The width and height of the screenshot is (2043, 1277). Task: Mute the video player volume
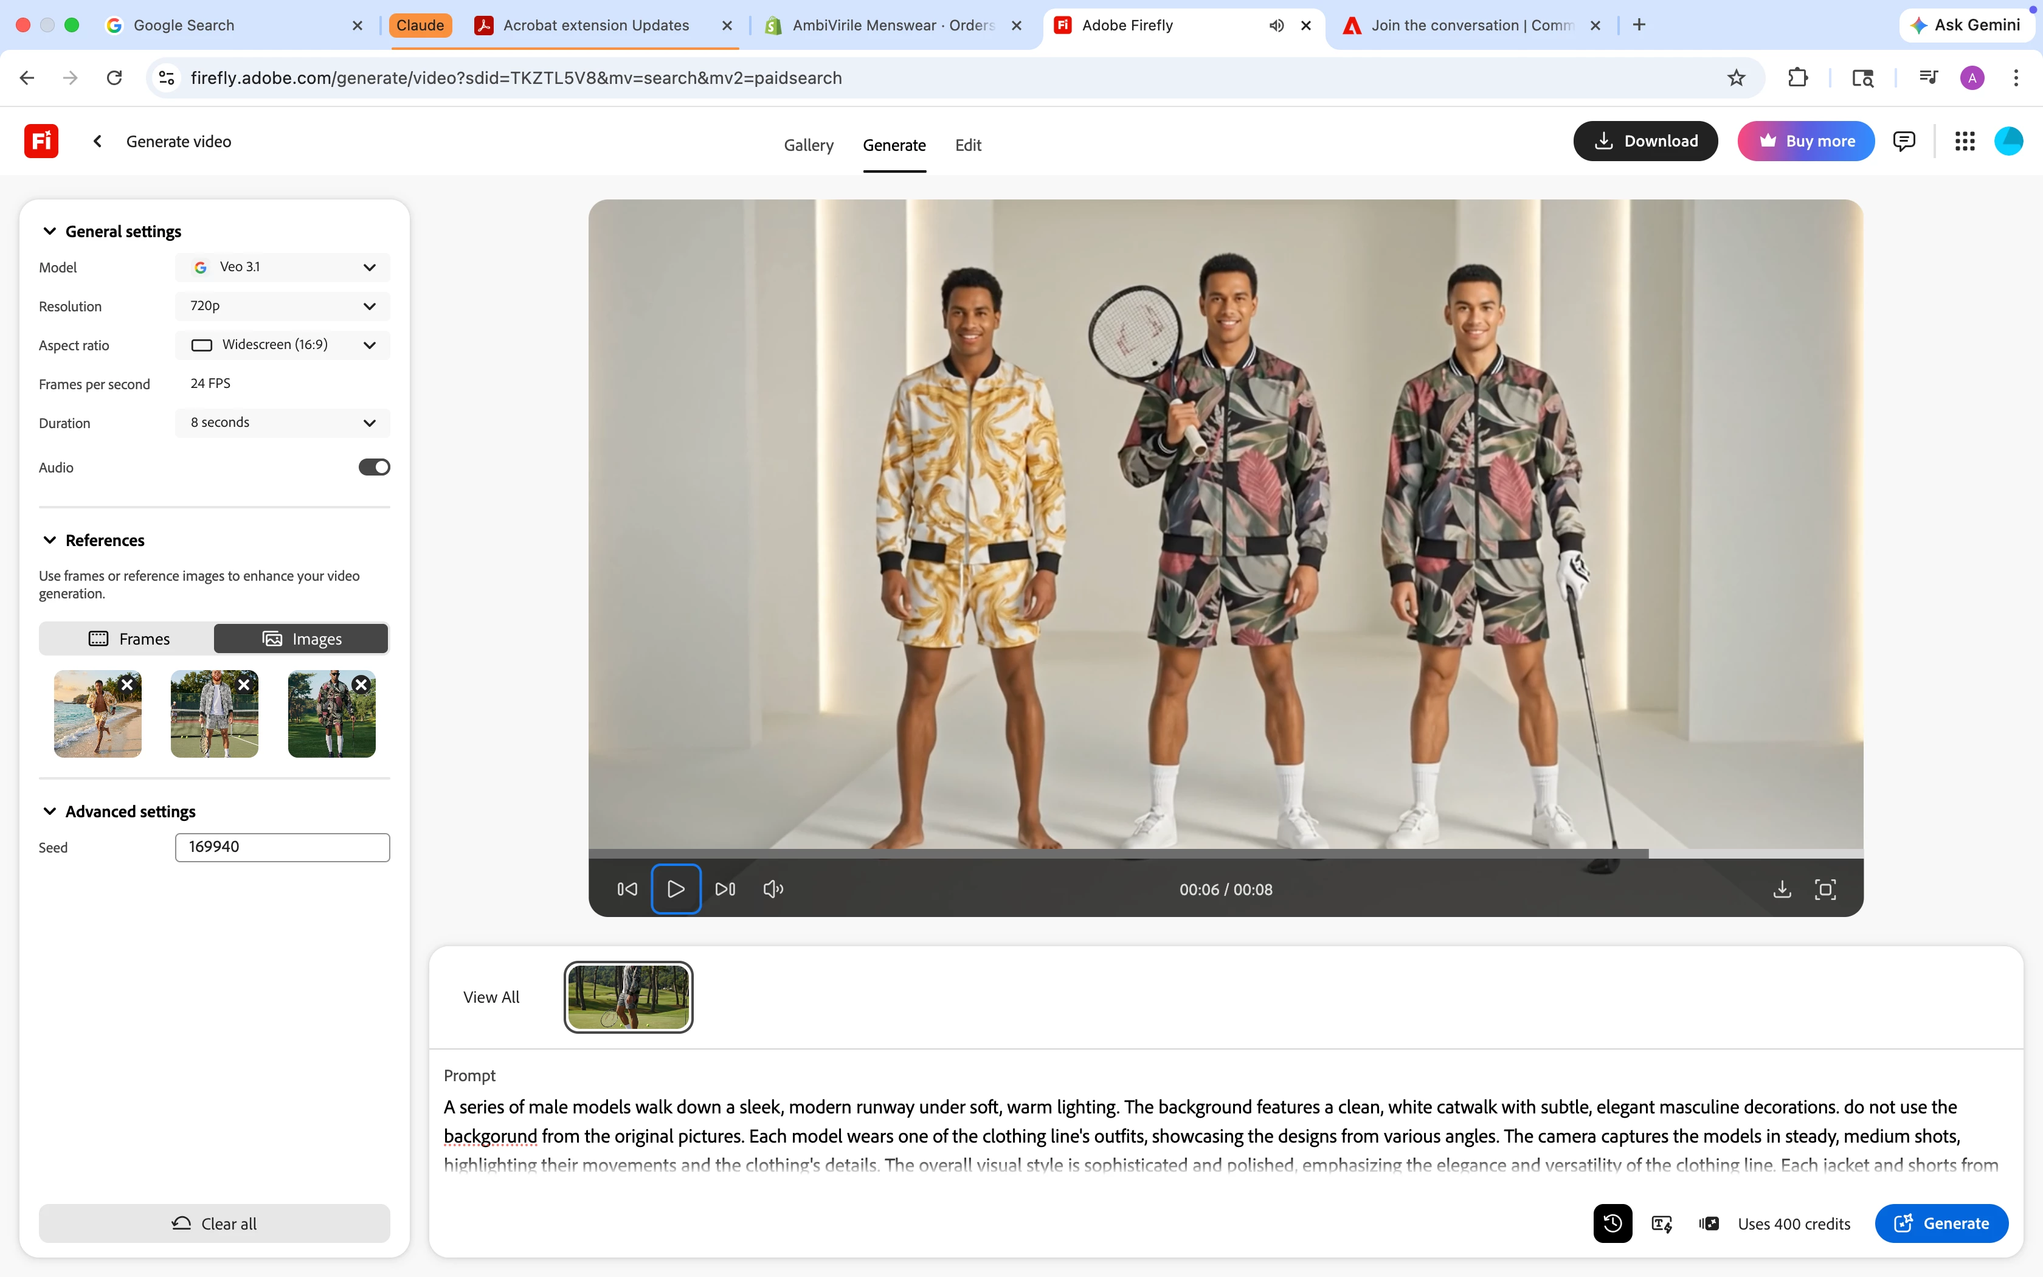point(773,888)
